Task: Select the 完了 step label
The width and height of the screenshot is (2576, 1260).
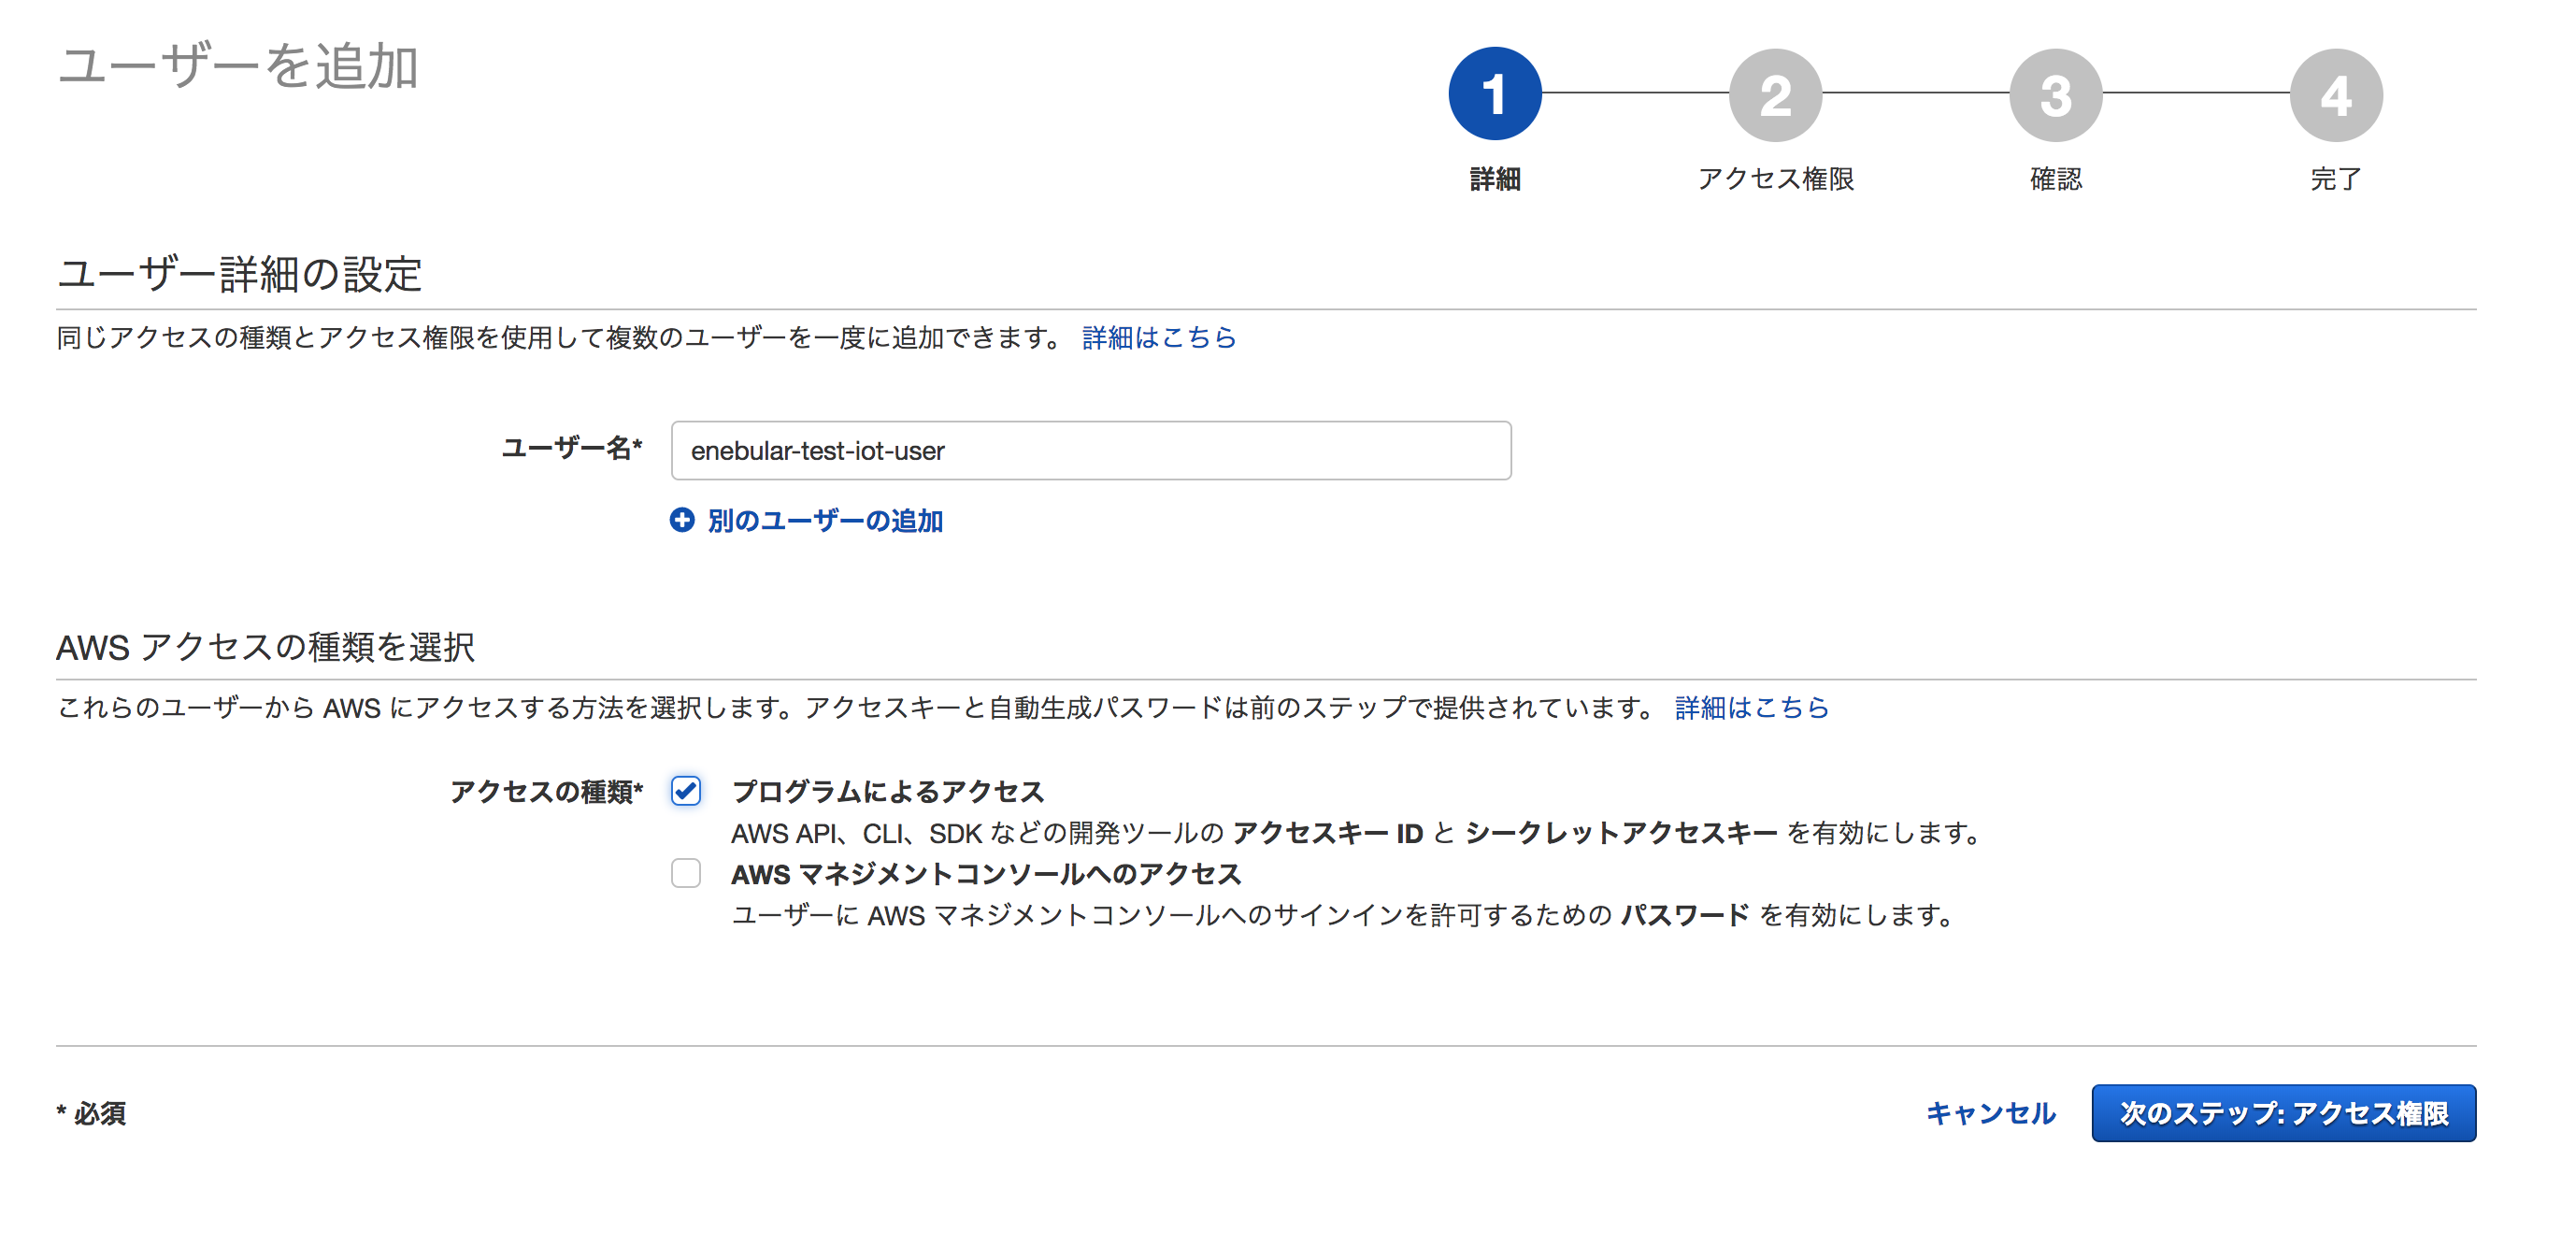Action: pyautogui.click(x=2335, y=179)
